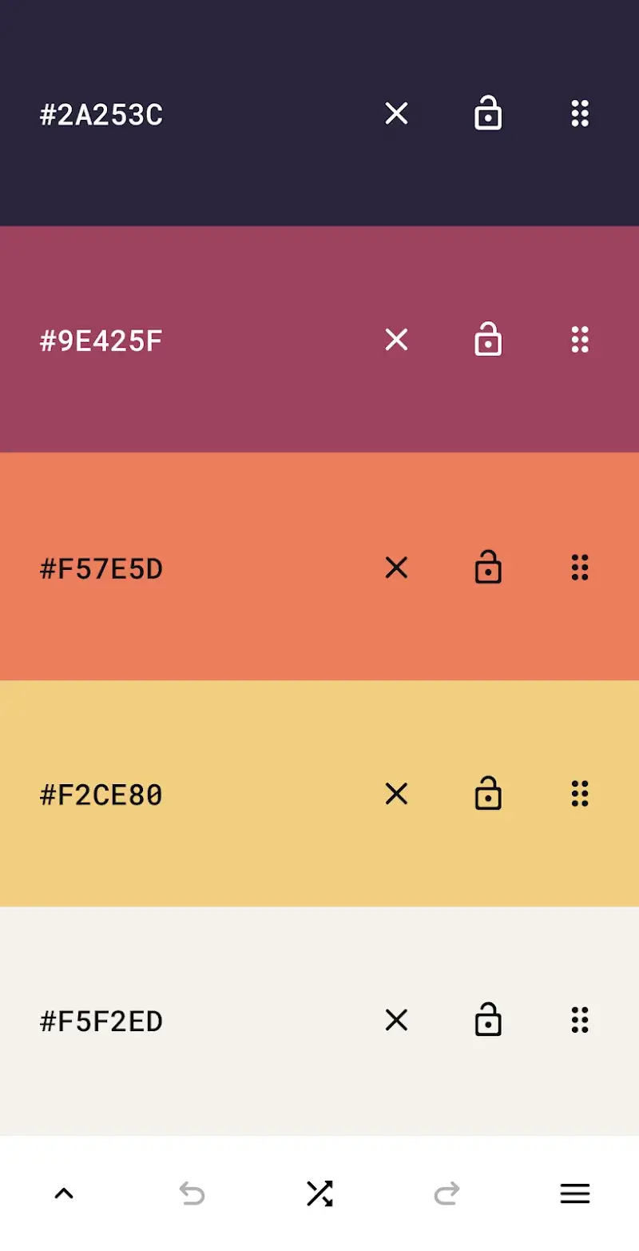Open the hamburger menu
The width and height of the screenshot is (639, 1251).
(575, 1193)
